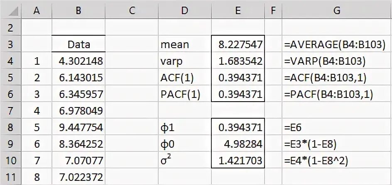Click the select-all corner of the sheet
The width and height of the screenshot is (392, 185).
11,11
